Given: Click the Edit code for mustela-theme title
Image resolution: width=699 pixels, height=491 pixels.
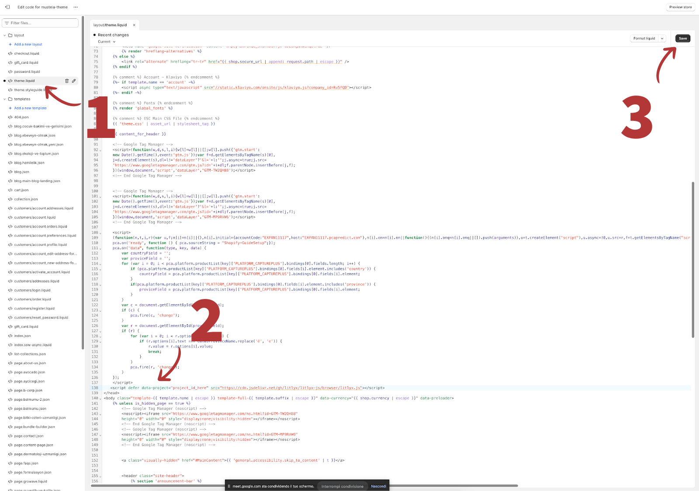Looking at the screenshot, I should coord(42,7).
